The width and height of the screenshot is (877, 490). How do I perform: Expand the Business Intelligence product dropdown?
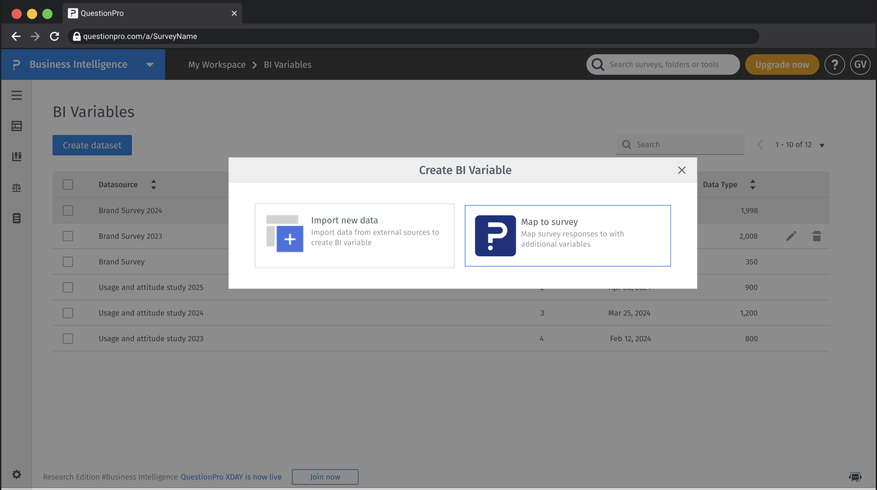pos(150,65)
